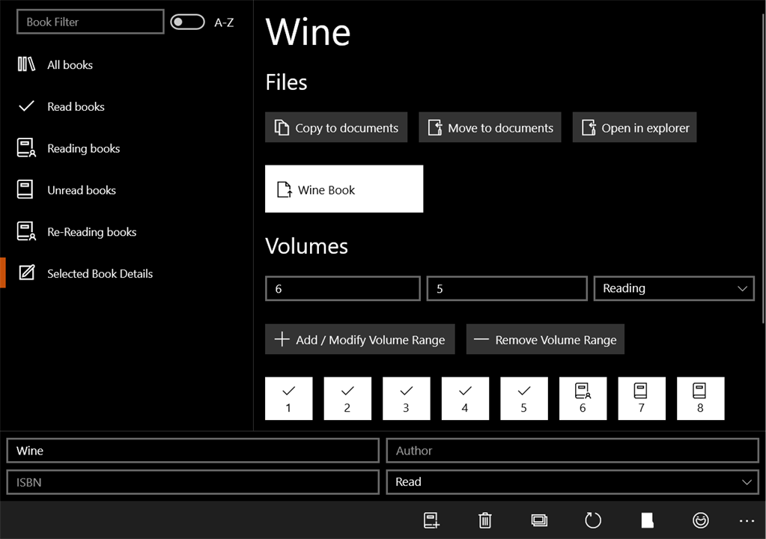Open the Wine Book file tile
The height and width of the screenshot is (539, 766).
coord(344,189)
